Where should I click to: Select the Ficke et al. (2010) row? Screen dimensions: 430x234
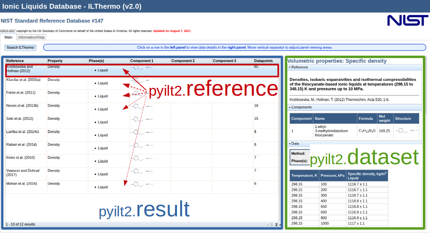(142, 161)
